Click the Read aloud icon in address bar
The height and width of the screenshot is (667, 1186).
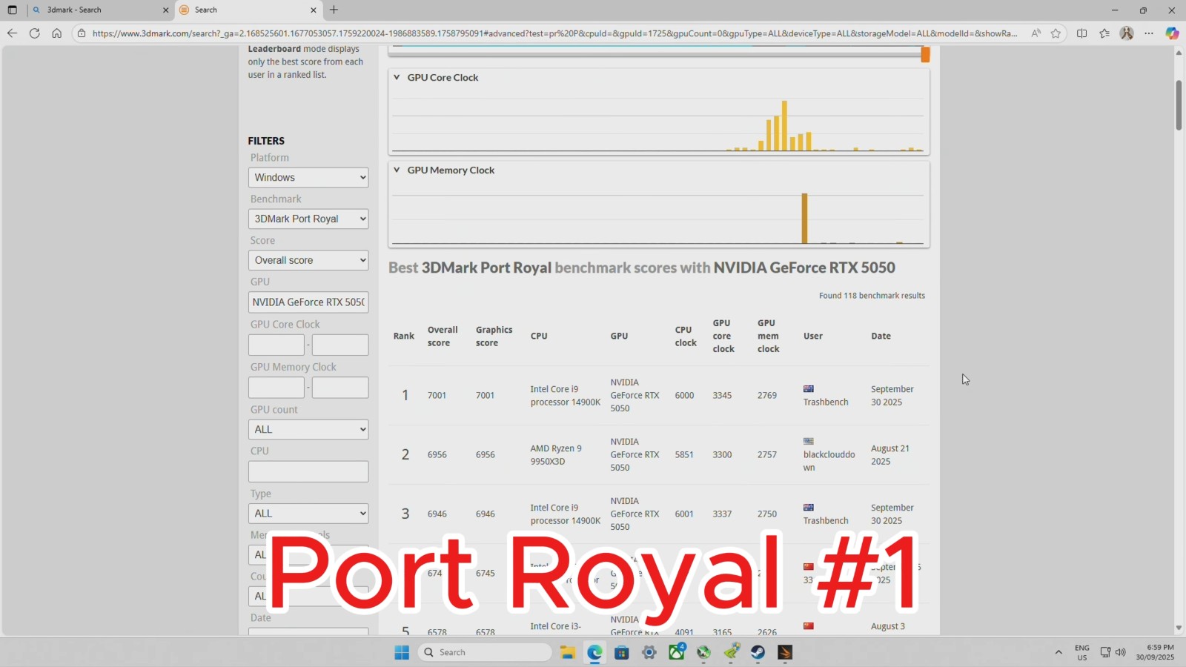(1036, 33)
